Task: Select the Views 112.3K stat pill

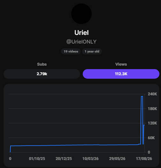Action: click(121, 74)
